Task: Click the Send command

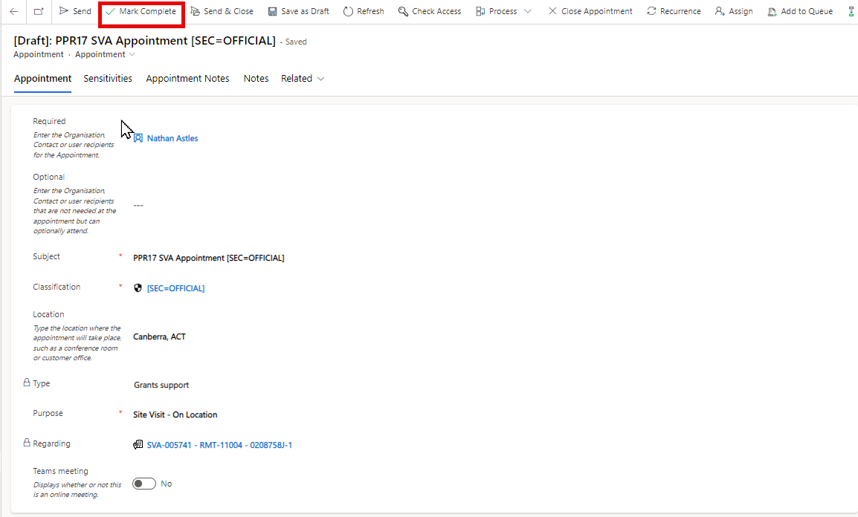Action: [x=76, y=11]
